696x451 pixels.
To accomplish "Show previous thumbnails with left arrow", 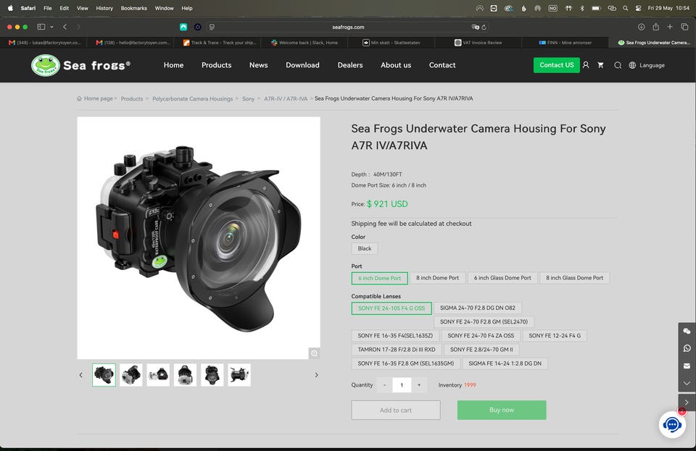I will [80, 375].
